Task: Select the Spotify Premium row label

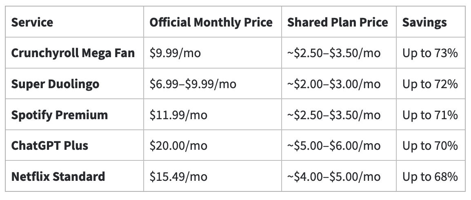Action: pyautogui.click(x=60, y=115)
